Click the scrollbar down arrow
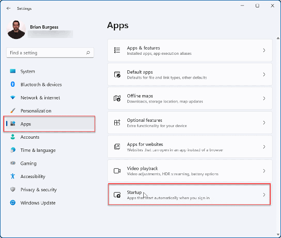 (x=278, y=235)
